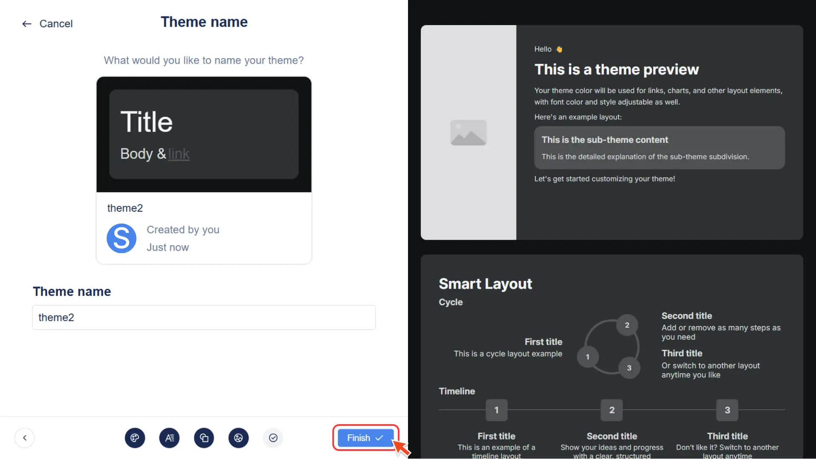Click the 'theme2' label on theme card
Viewport: 816px width, 459px height.
click(125, 208)
